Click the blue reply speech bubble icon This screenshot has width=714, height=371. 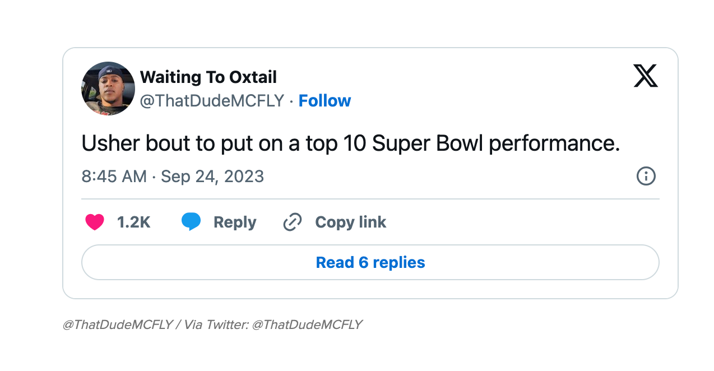click(191, 222)
